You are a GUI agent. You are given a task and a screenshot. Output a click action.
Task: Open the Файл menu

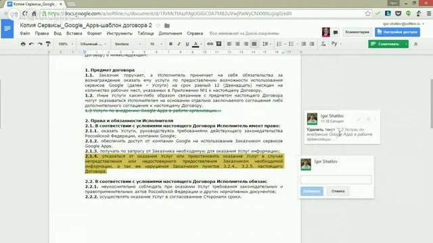click(25, 33)
